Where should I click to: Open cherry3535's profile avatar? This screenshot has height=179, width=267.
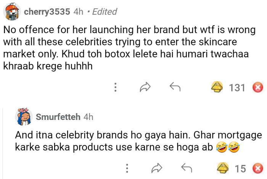coord(12,12)
